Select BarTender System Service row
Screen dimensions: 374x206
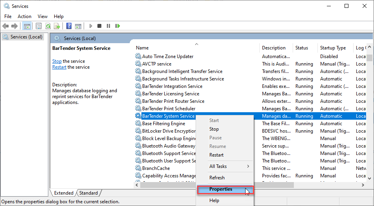(250, 116)
